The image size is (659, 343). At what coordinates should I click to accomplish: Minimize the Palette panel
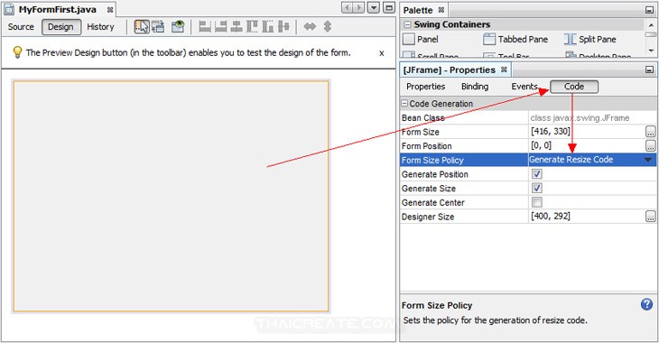(x=649, y=10)
